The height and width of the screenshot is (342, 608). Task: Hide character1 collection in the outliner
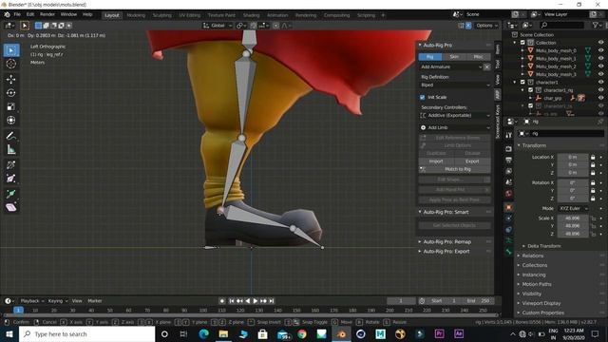click(600, 83)
